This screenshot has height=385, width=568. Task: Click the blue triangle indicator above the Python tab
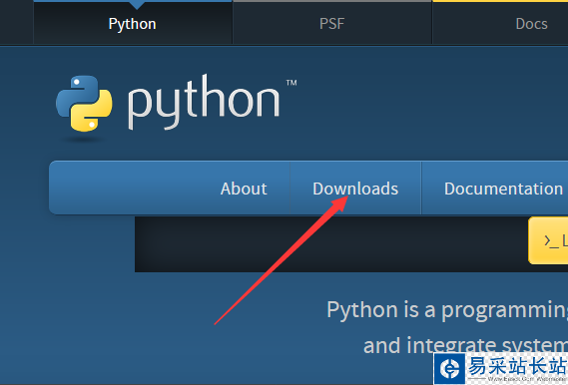(137, 5)
